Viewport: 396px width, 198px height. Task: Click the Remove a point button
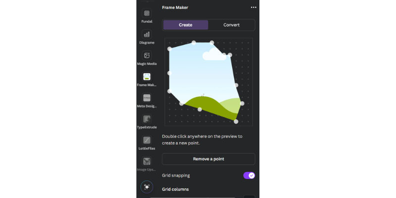tap(208, 159)
